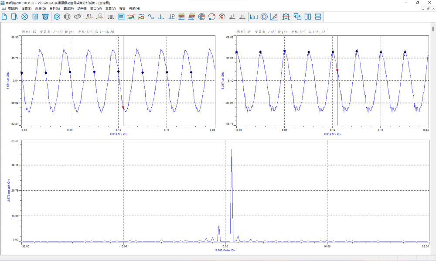This screenshot has height=261, width=436.
Task: Click the open-document icon beside new page
Action: pos(14,17)
